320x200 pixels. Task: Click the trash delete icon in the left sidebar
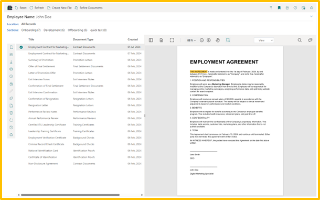coord(11,113)
